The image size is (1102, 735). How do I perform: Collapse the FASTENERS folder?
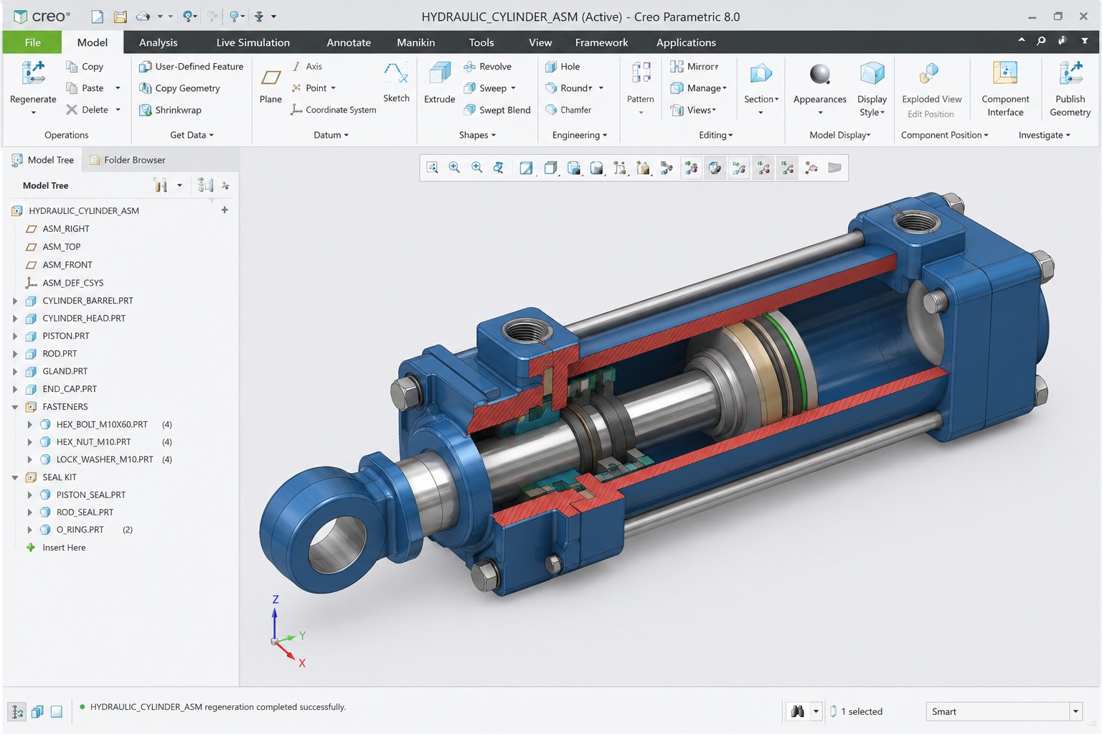click(15, 407)
